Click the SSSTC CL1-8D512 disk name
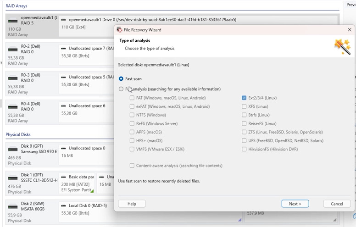The width and height of the screenshot is (356, 227). 39,180
